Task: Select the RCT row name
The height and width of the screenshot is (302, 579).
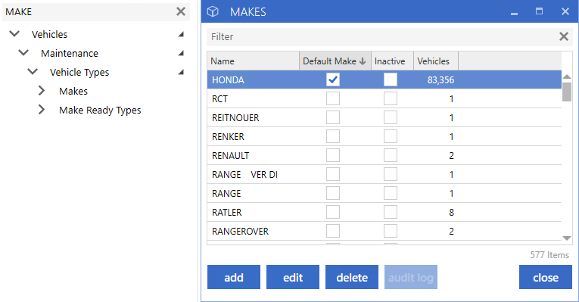Action: point(219,99)
